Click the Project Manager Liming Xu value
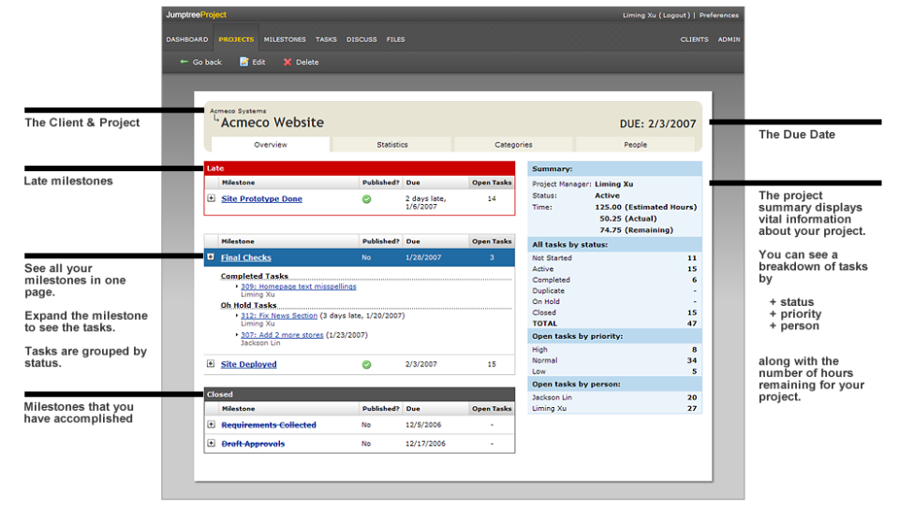Screen dimensions: 899x509 click(614, 184)
